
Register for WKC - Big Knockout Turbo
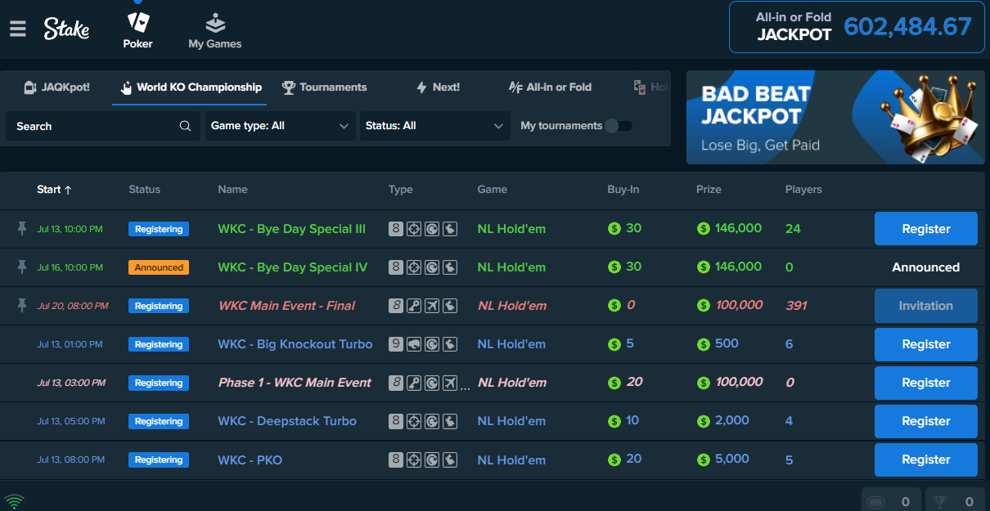[x=926, y=344]
